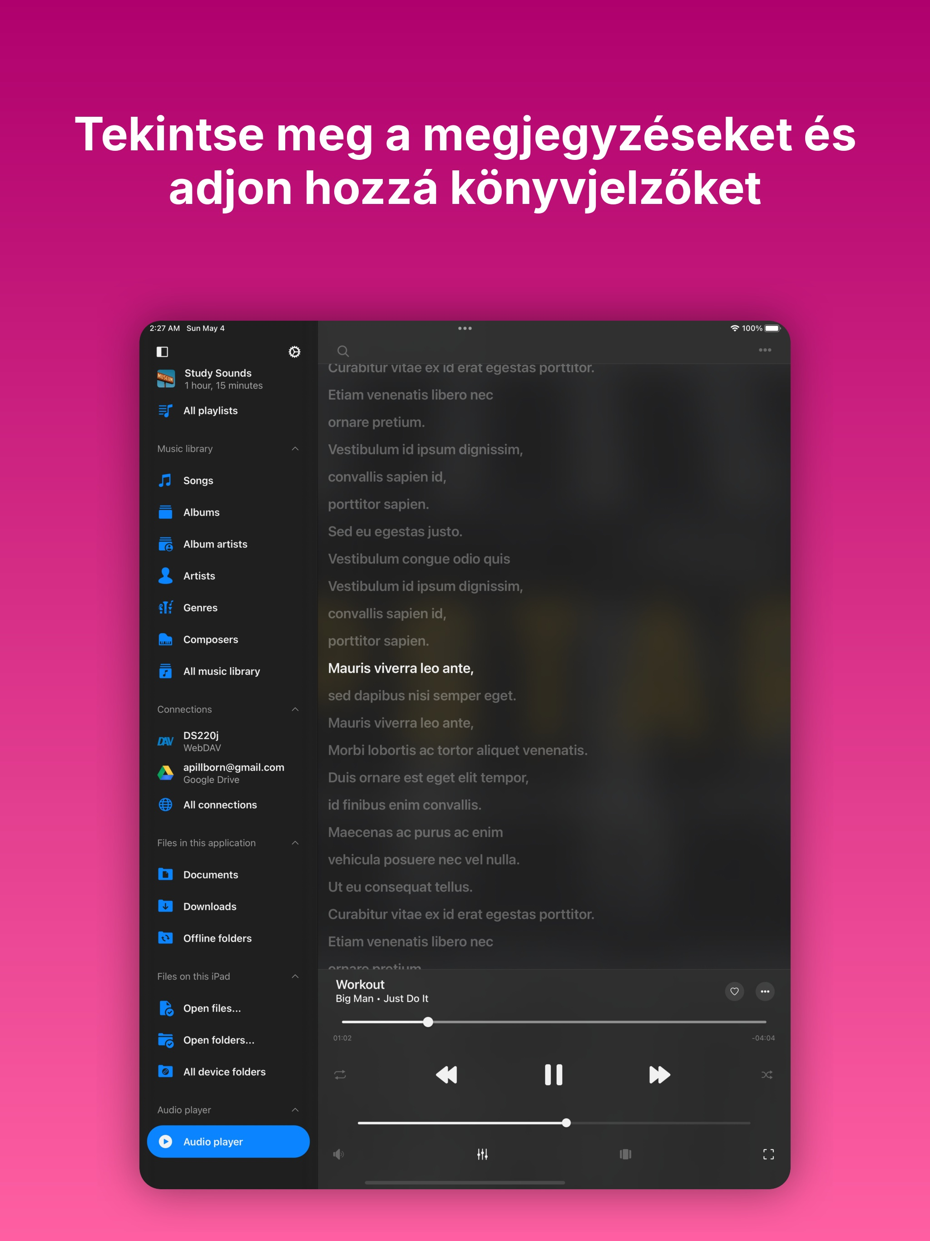
Task: Click the search magnifier icon
Action: click(x=343, y=351)
